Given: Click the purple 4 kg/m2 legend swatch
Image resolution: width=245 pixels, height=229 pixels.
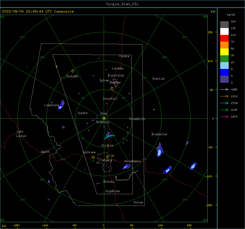Looking at the screenshot, I should click(224, 79).
